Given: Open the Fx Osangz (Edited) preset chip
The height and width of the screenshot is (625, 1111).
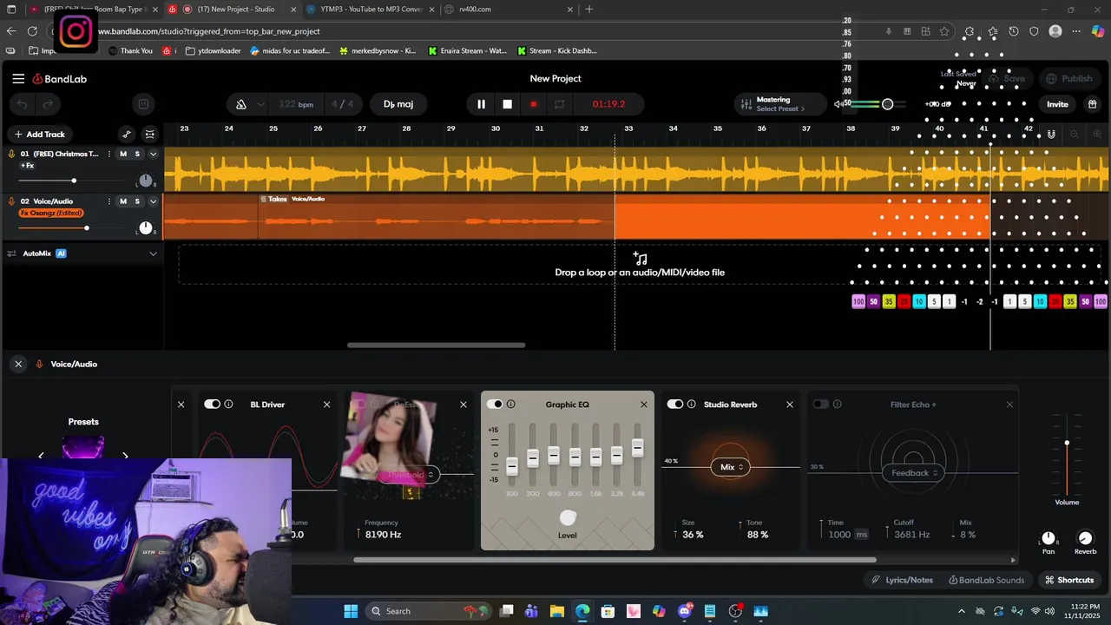Looking at the screenshot, I should (51, 213).
